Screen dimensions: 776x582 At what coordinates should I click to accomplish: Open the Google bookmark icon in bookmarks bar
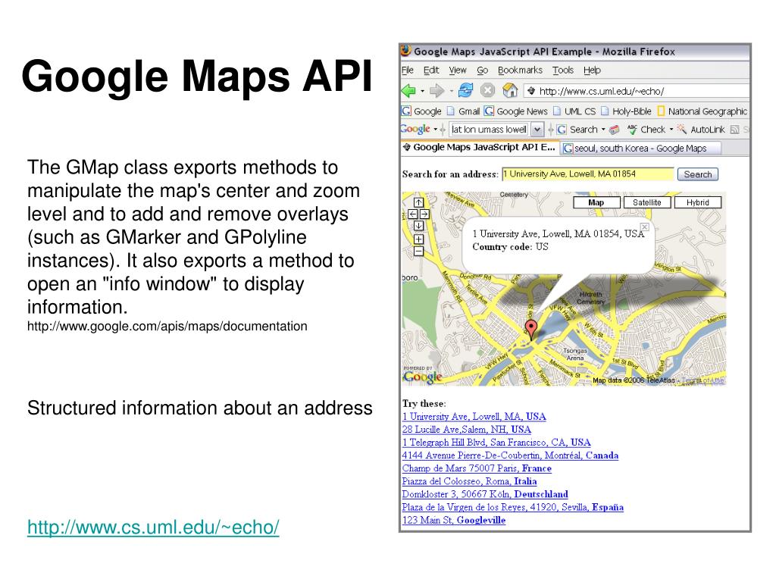pyautogui.click(x=406, y=111)
